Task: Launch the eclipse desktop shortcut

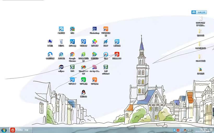Action: coord(61,67)
